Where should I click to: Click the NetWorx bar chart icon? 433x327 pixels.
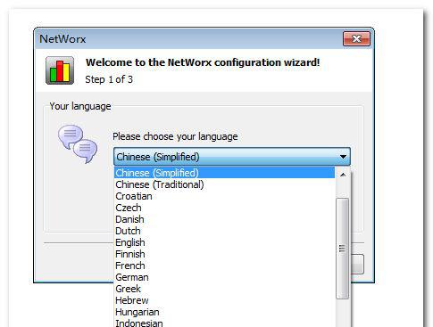[60, 70]
